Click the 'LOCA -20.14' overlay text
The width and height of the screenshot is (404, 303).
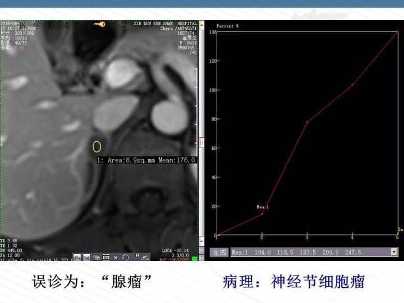175,250
